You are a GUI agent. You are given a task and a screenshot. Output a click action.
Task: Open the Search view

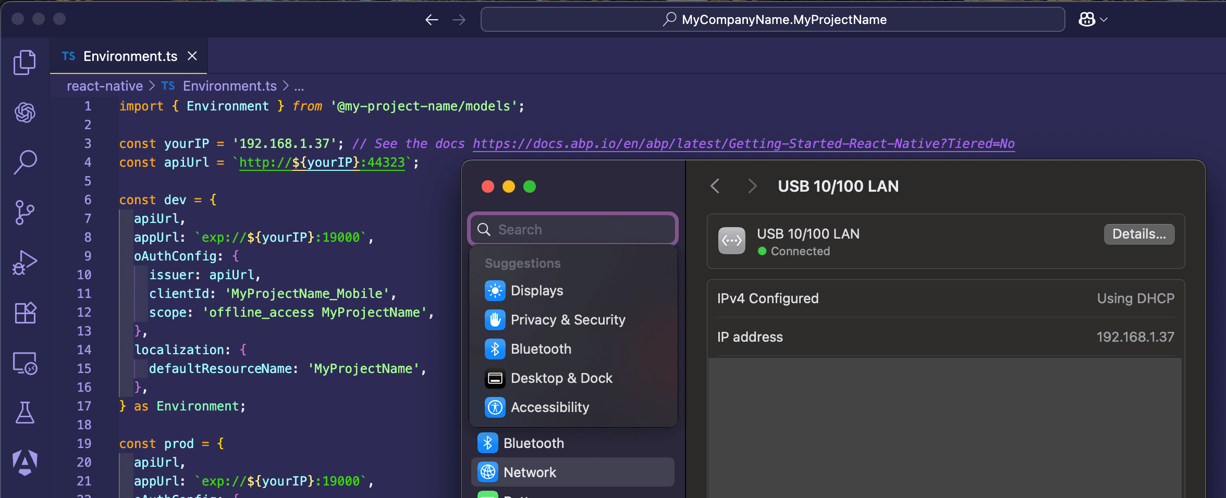pyautogui.click(x=24, y=163)
